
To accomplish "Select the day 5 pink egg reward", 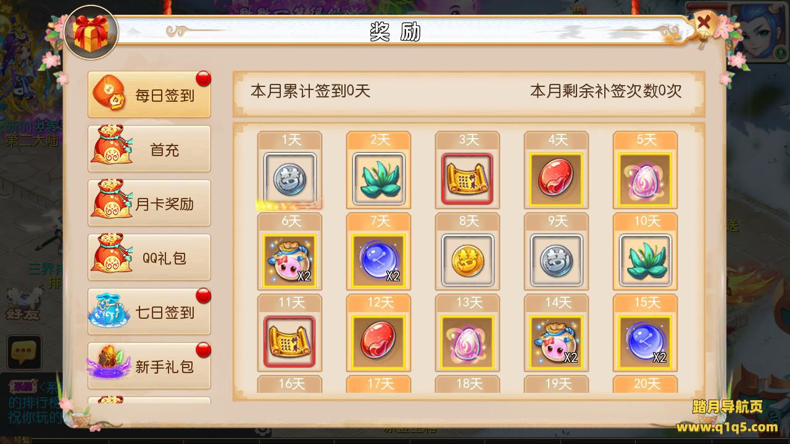I will tap(645, 179).
